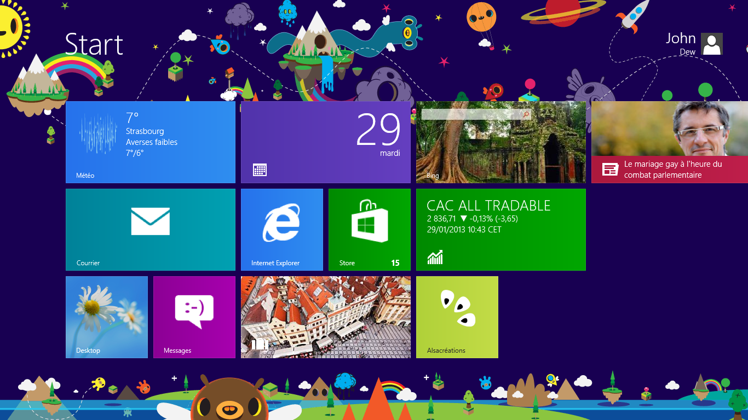Open the Météo weather tile
The image size is (748, 420).
click(151, 142)
